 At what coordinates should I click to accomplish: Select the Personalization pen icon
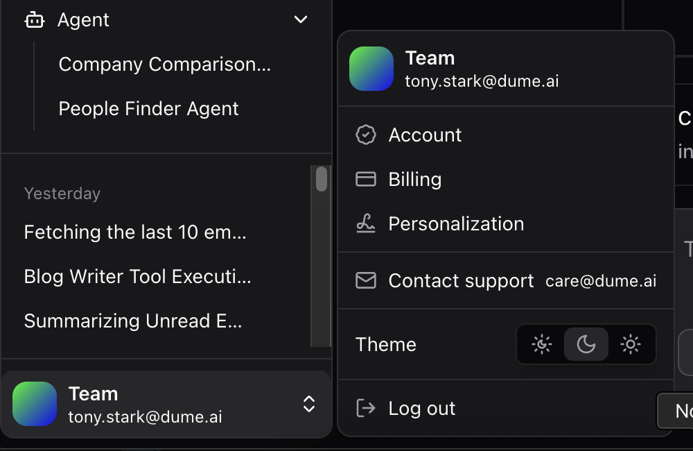click(x=365, y=223)
